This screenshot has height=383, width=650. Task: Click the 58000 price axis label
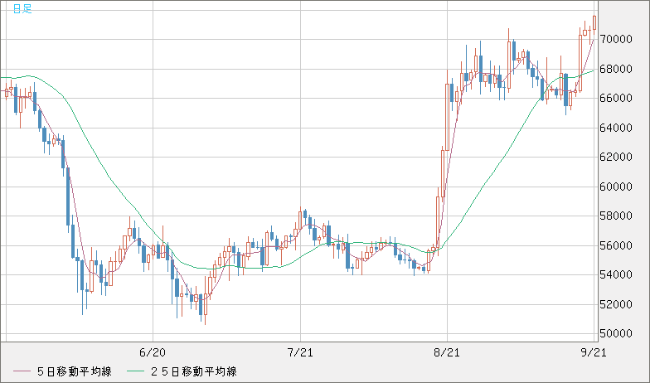point(618,216)
